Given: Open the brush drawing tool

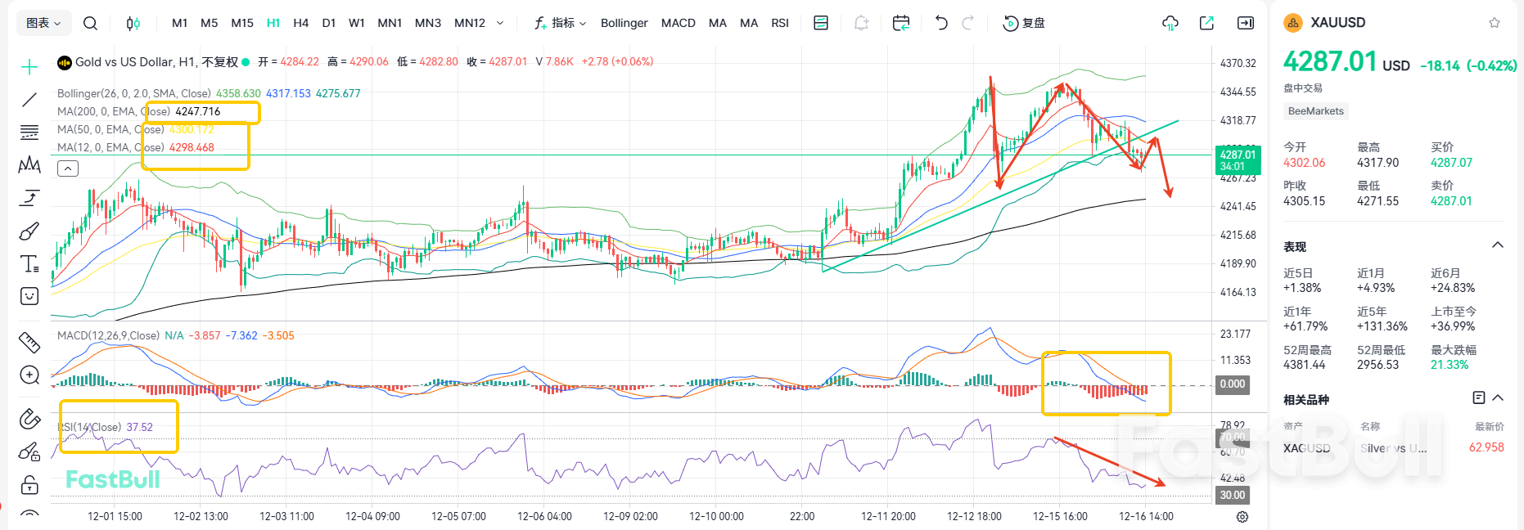Looking at the screenshot, I should [x=29, y=231].
